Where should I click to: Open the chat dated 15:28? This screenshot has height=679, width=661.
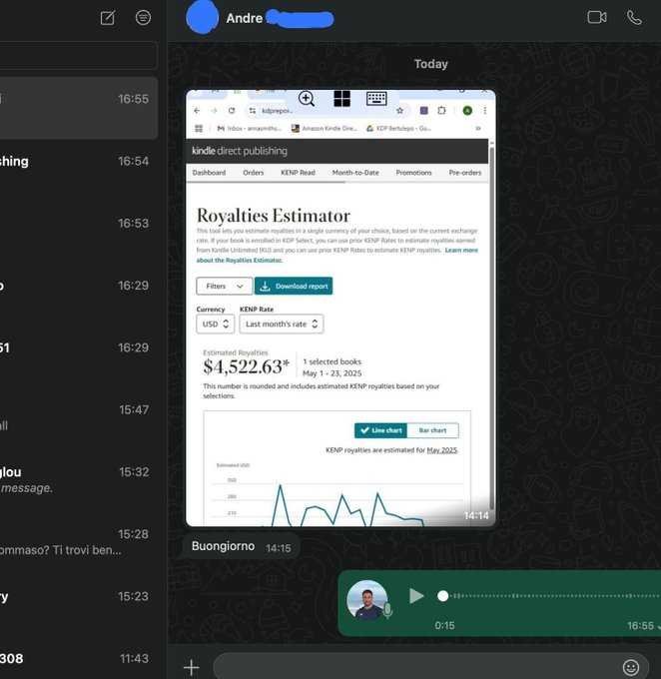click(79, 542)
